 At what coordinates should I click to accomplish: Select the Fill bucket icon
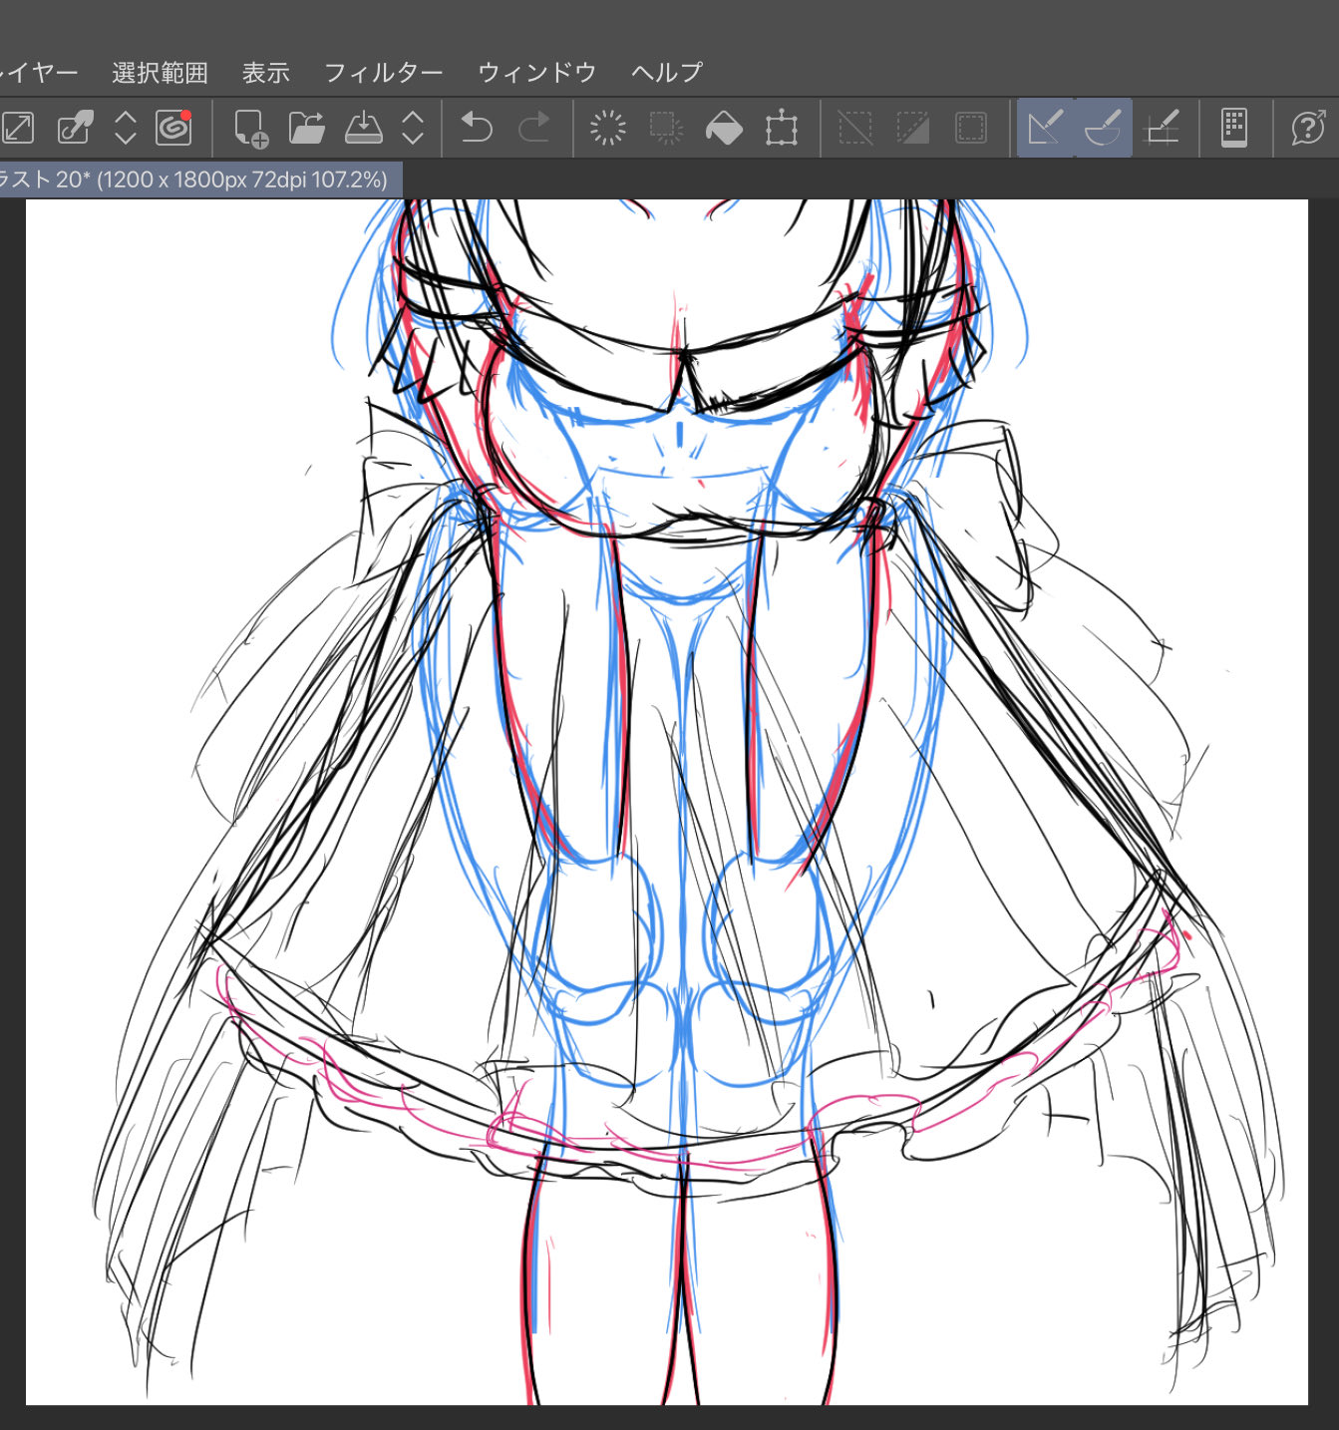point(724,129)
